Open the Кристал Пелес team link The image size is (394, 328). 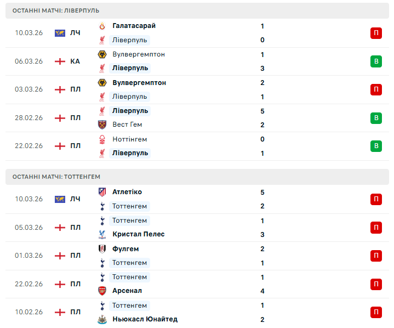138,234
